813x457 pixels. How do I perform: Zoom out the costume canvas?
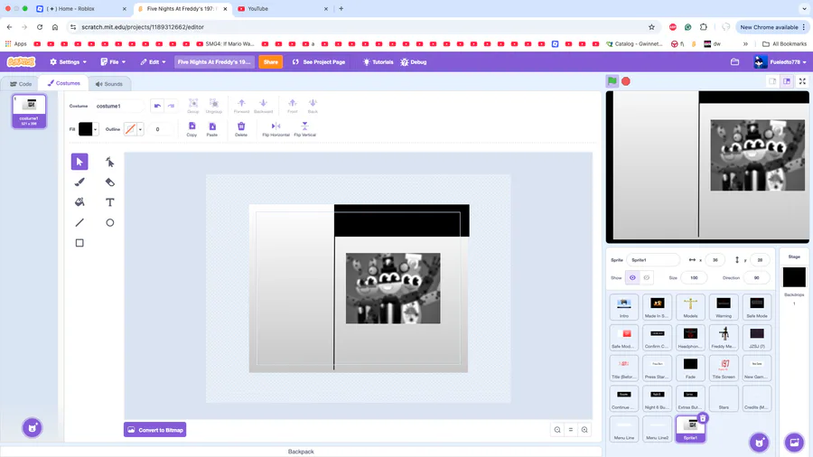pos(557,430)
